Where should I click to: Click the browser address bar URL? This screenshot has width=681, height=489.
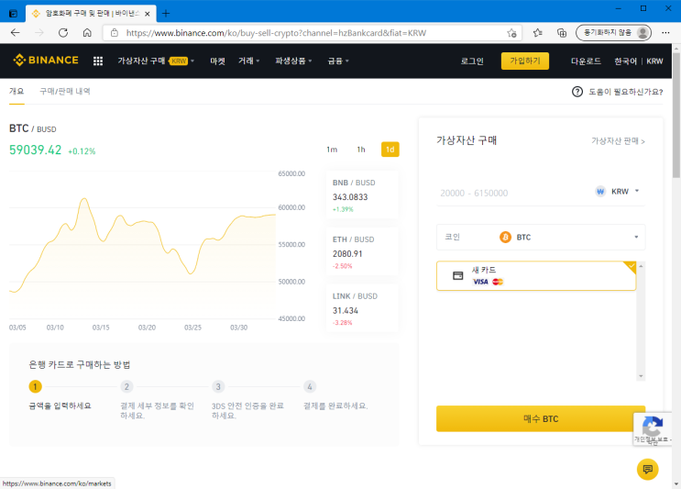(x=276, y=33)
